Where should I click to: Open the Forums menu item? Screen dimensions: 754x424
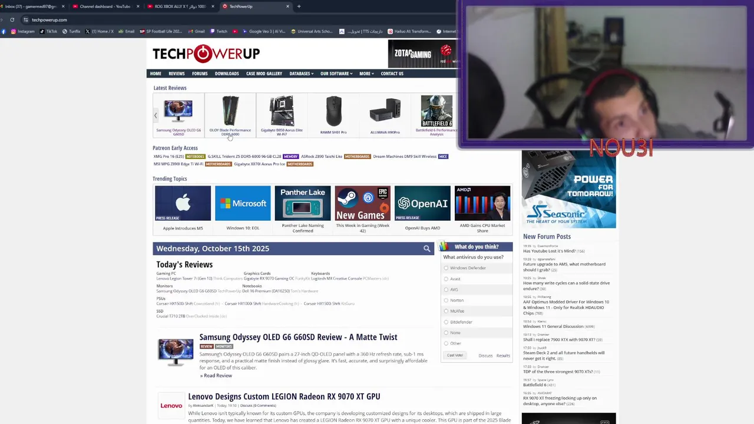click(x=200, y=74)
